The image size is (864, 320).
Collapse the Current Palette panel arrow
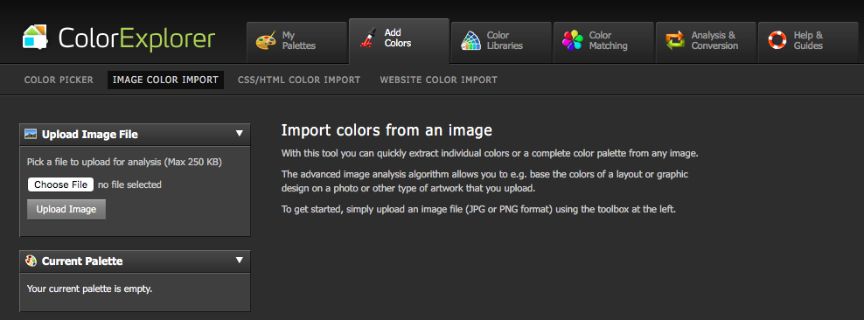239,260
